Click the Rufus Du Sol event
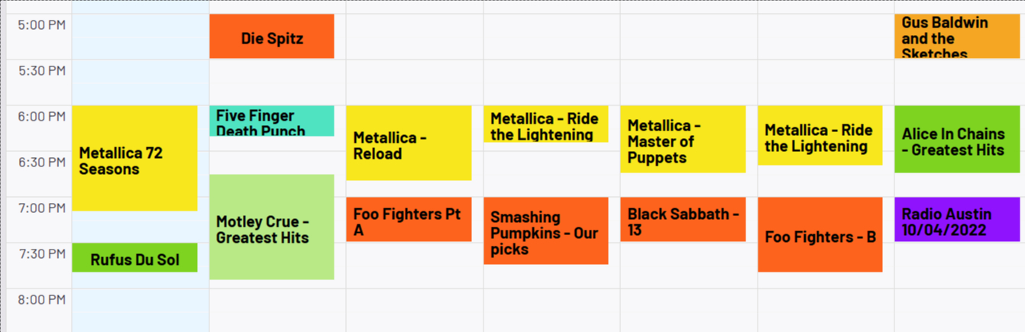The width and height of the screenshot is (1025, 332). (135, 258)
